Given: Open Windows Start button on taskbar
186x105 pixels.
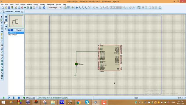Looking at the screenshot, I should 3,102.
